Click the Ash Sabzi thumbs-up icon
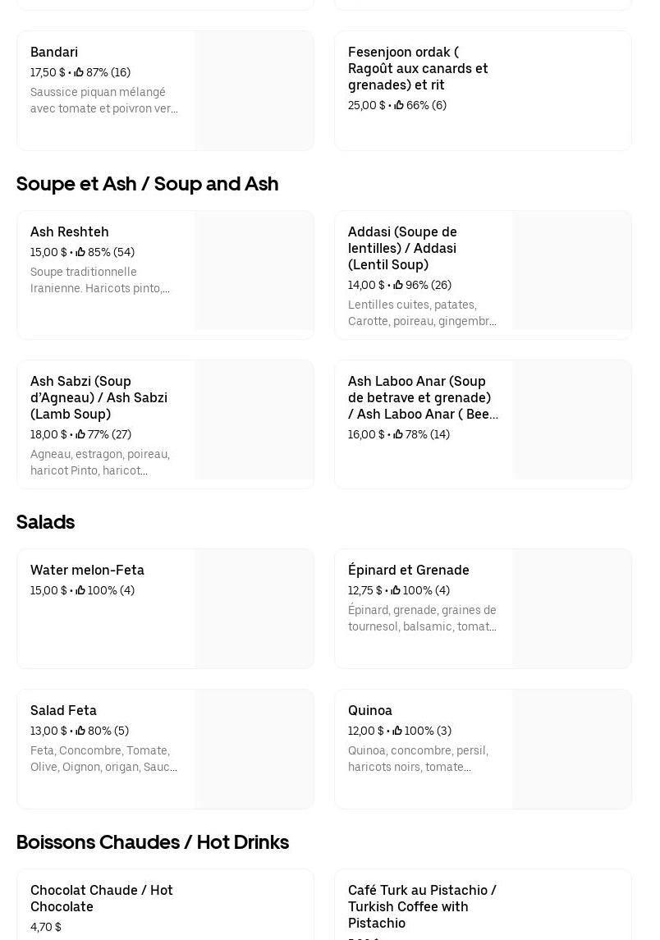 [x=80, y=434]
